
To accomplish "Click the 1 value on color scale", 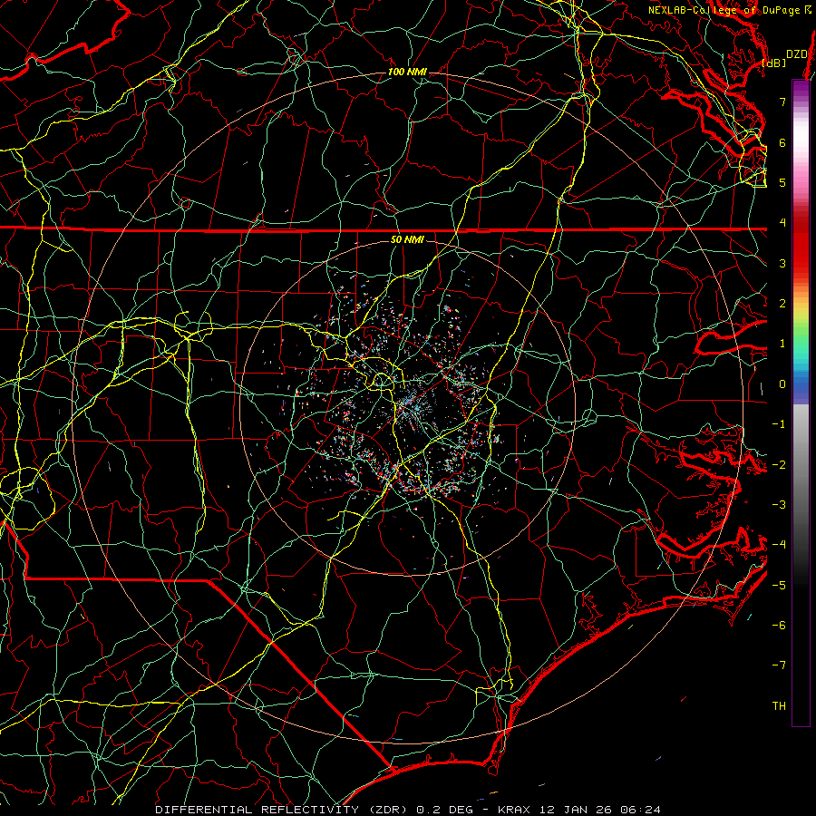I will tap(782, 344).
